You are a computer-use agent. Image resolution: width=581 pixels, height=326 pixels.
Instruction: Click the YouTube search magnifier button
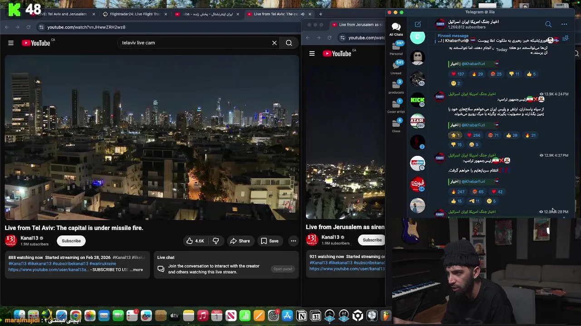click(289, 43)
